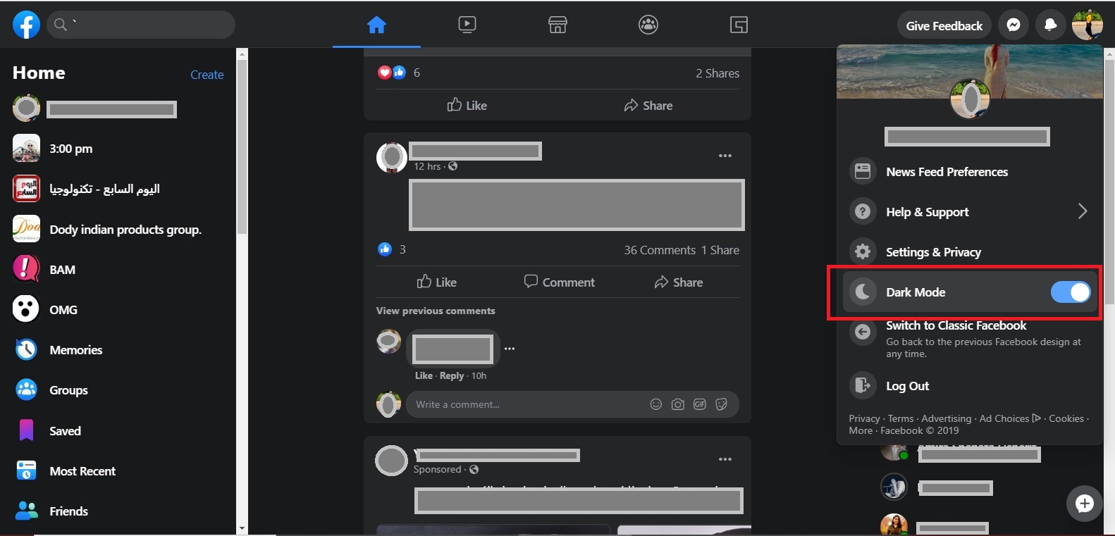The height and width of the screenshot is (536, 1115).
Task: Open the Advertising footer link
Action: tap(946, 418)
